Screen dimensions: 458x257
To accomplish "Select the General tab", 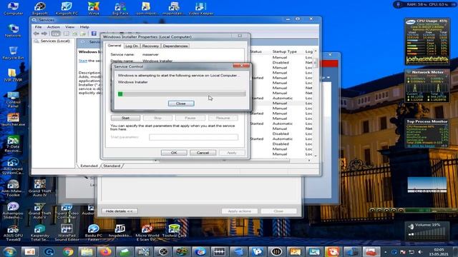I will click(x=114, y=46).
